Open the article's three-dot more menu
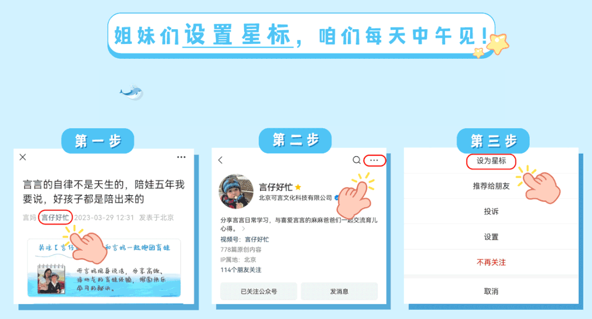Screen dimensions: 592x319 pos(181,157)
